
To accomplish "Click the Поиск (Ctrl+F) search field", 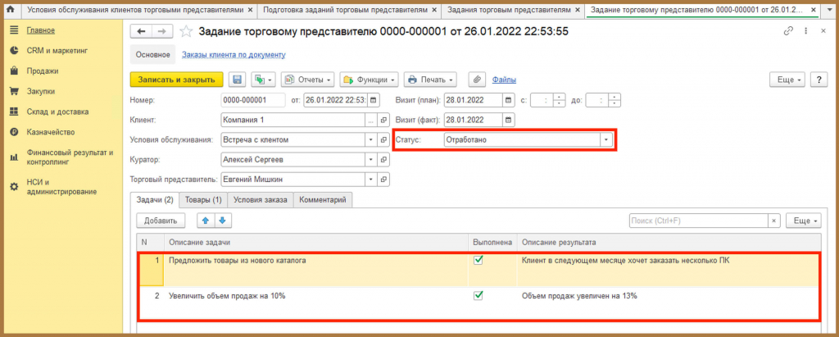I will 698,221.
